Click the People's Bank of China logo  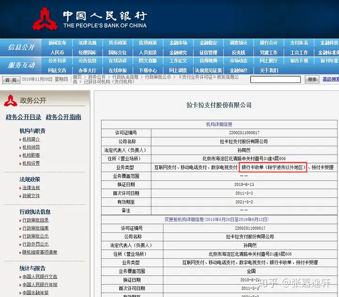click(x=45, y=19)
